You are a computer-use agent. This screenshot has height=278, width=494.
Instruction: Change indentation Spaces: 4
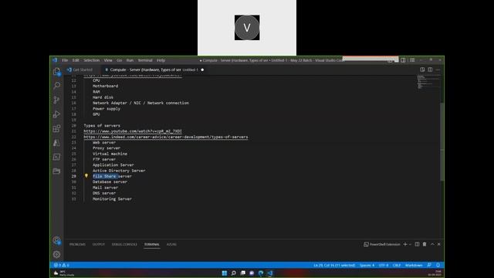(x=367, y=265)
